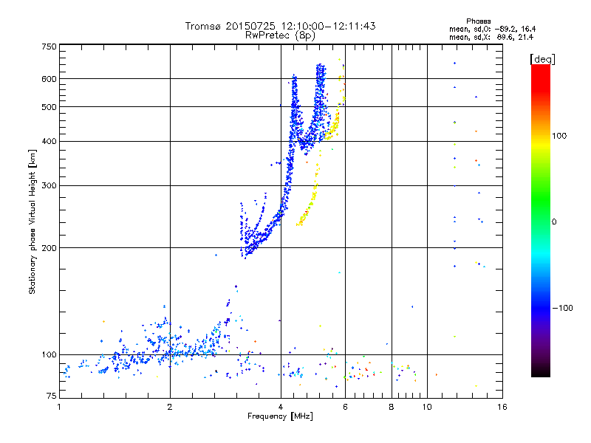Click the y-axis label '750'
591x443 pixels.
click(49, 47)
